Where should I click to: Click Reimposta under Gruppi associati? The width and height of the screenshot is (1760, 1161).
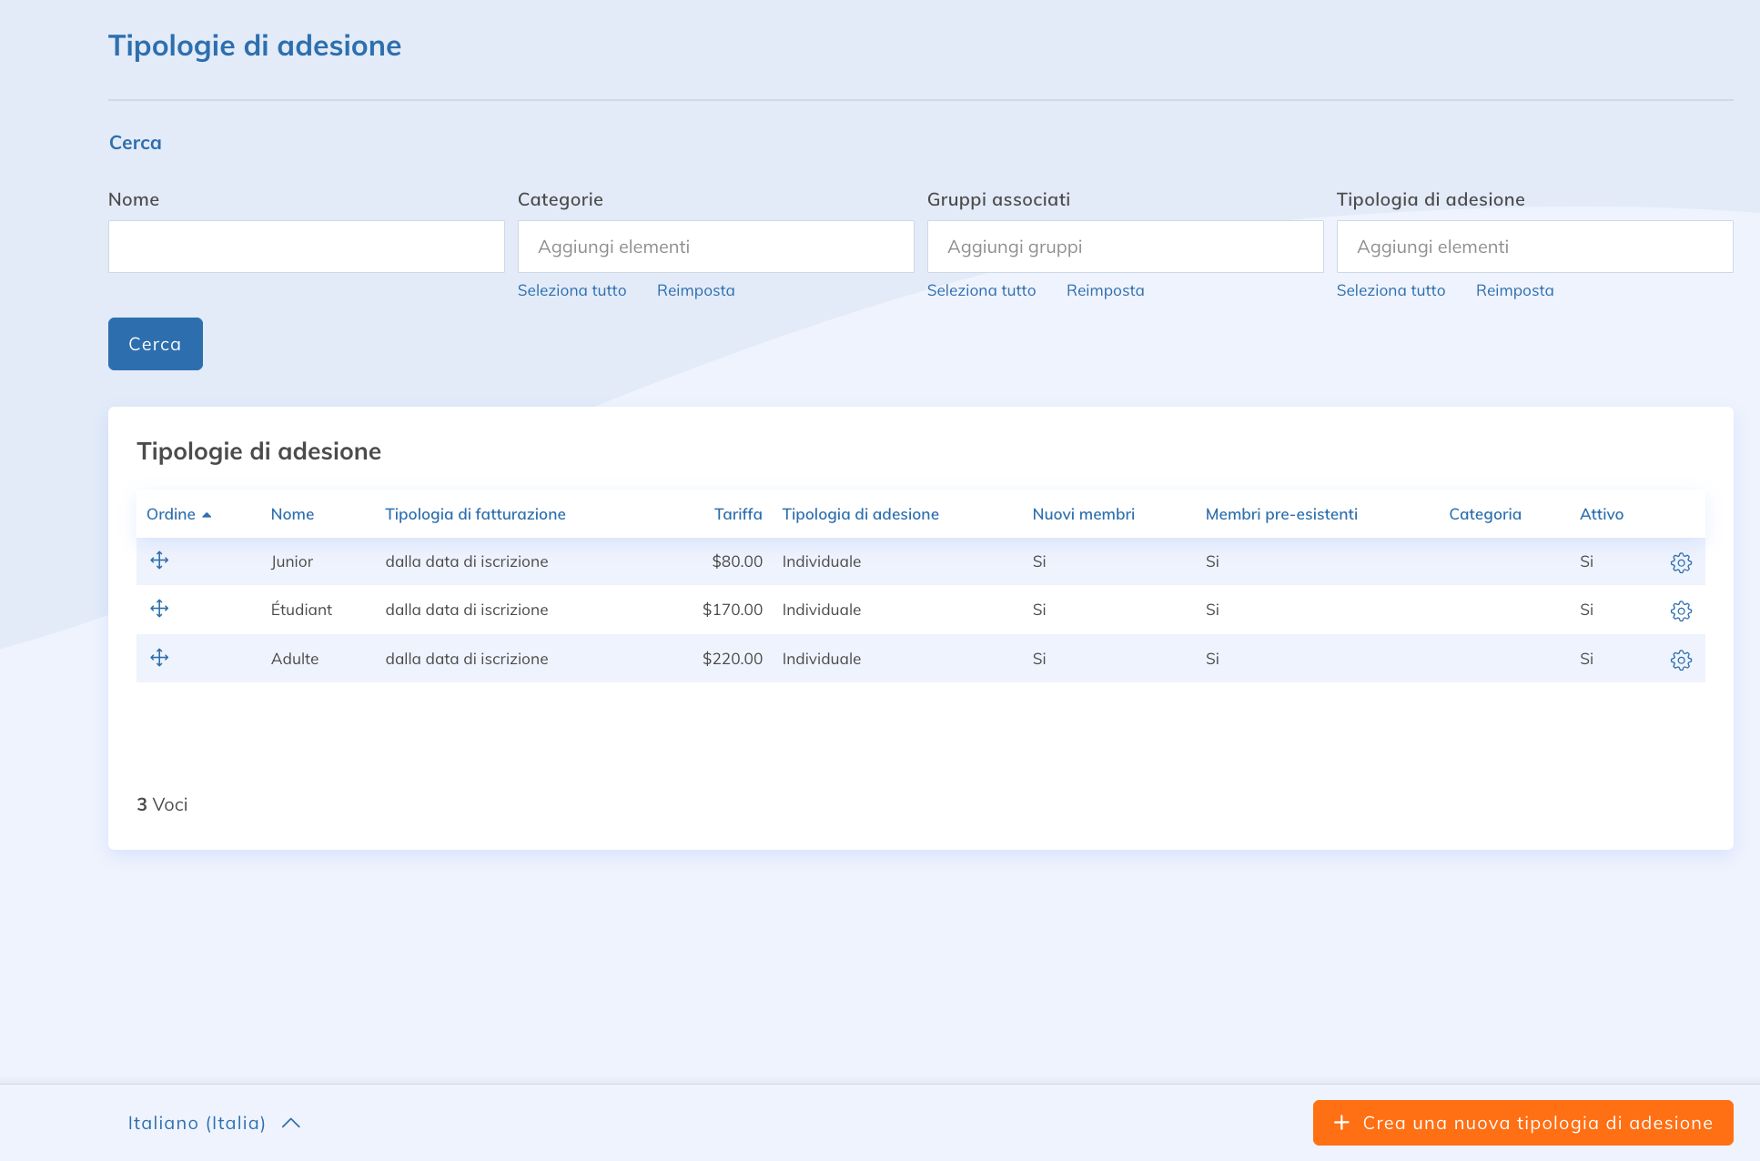click(x=1105, y=290)
